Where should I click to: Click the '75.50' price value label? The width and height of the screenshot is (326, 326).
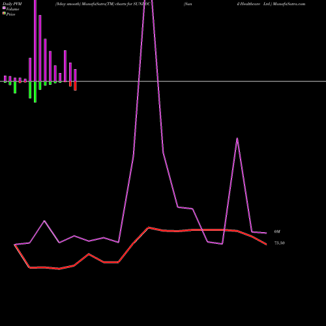click(x=279, y=243)
